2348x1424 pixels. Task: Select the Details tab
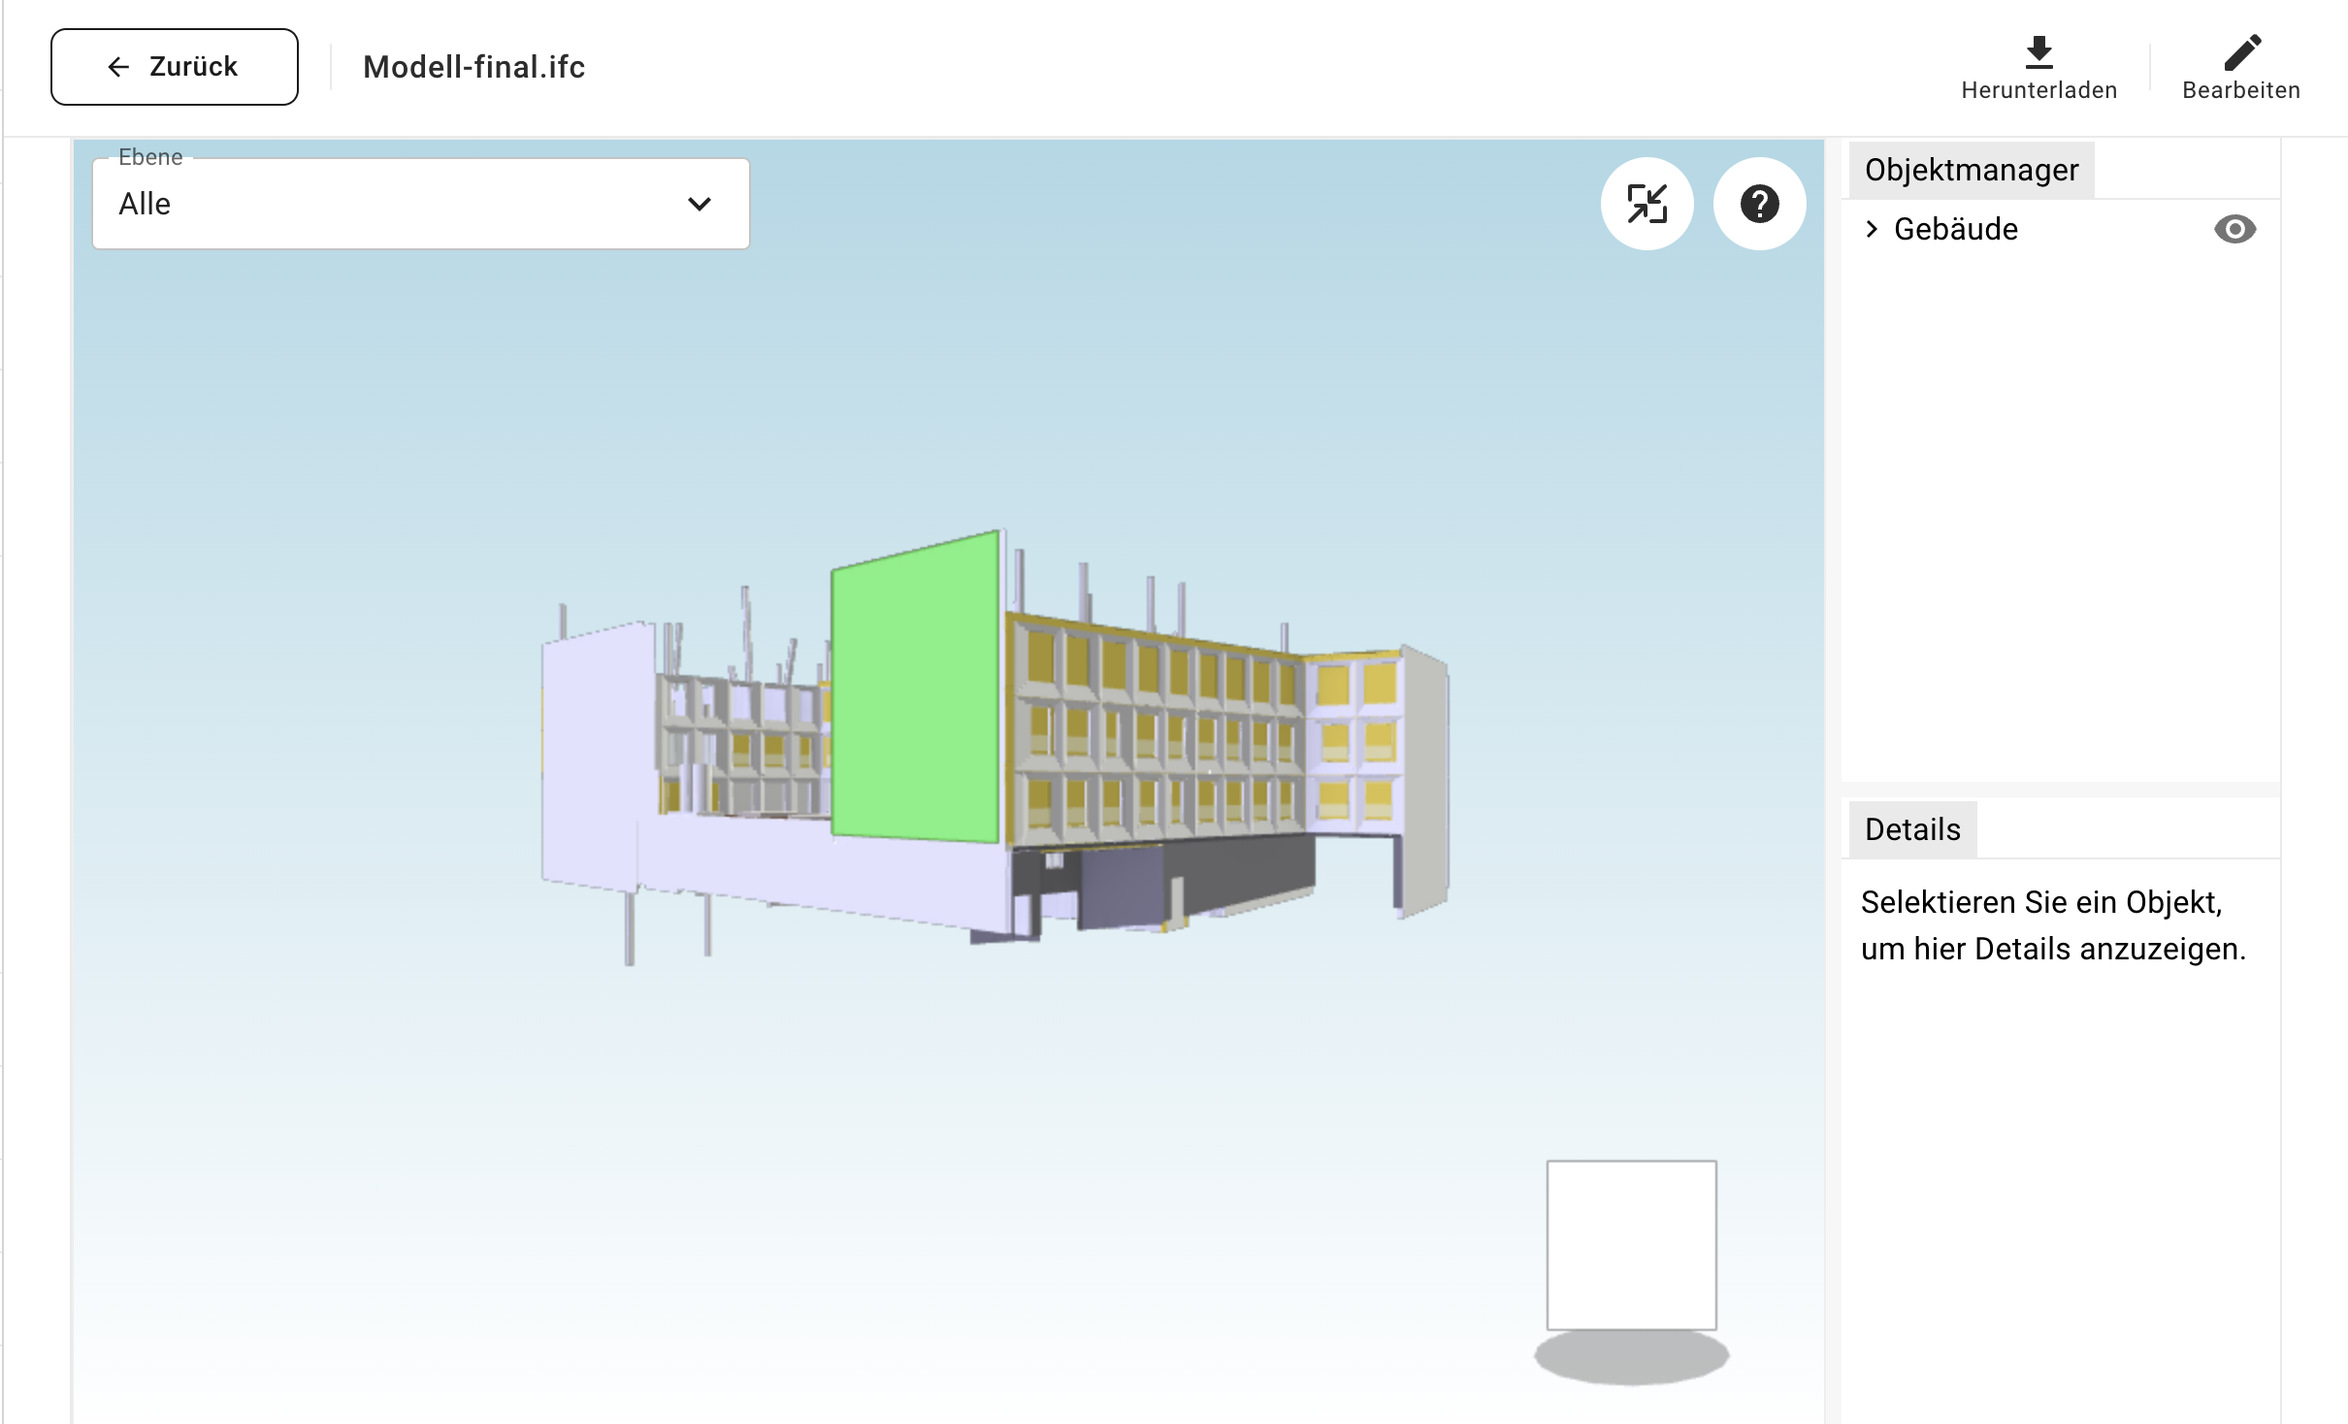(1911, 830)
